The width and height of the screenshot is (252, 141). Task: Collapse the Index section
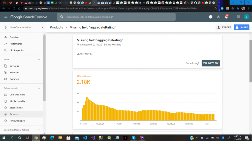click(x=39, y=59)
